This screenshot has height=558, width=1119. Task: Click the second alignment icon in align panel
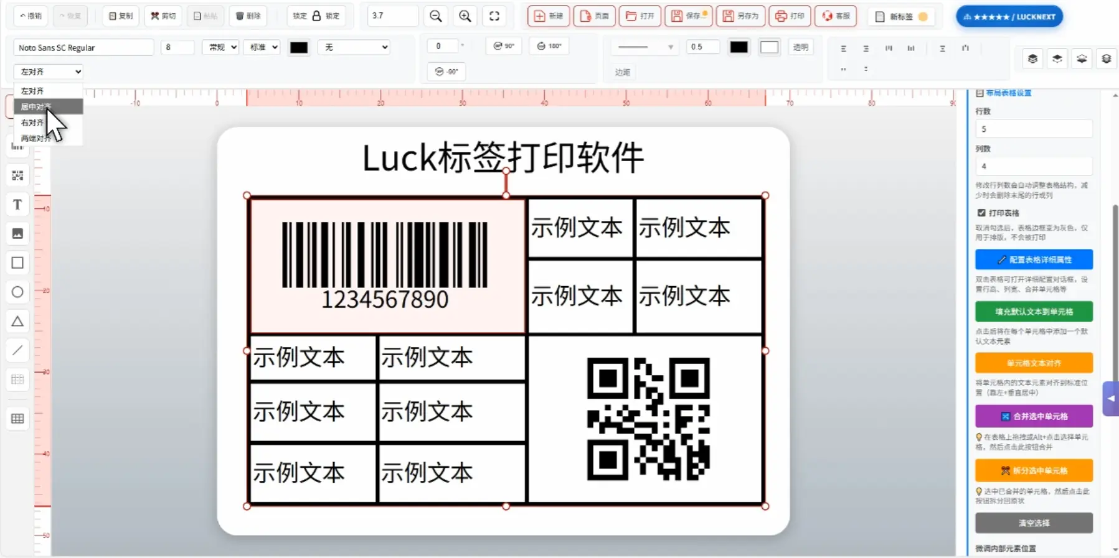tap(866, 49)
